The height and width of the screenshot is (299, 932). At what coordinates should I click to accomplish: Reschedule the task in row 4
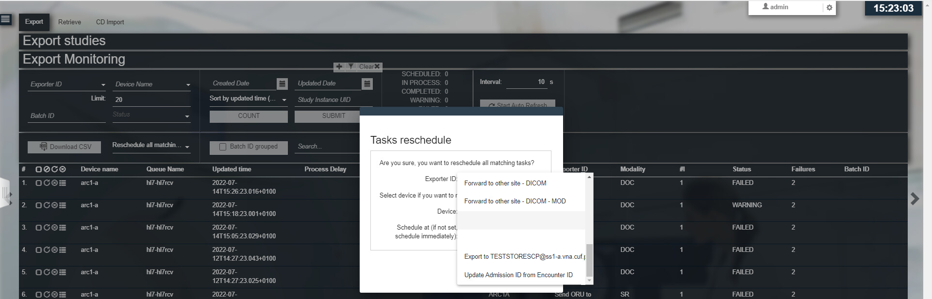pyautogui.click(x=47, y=250)
